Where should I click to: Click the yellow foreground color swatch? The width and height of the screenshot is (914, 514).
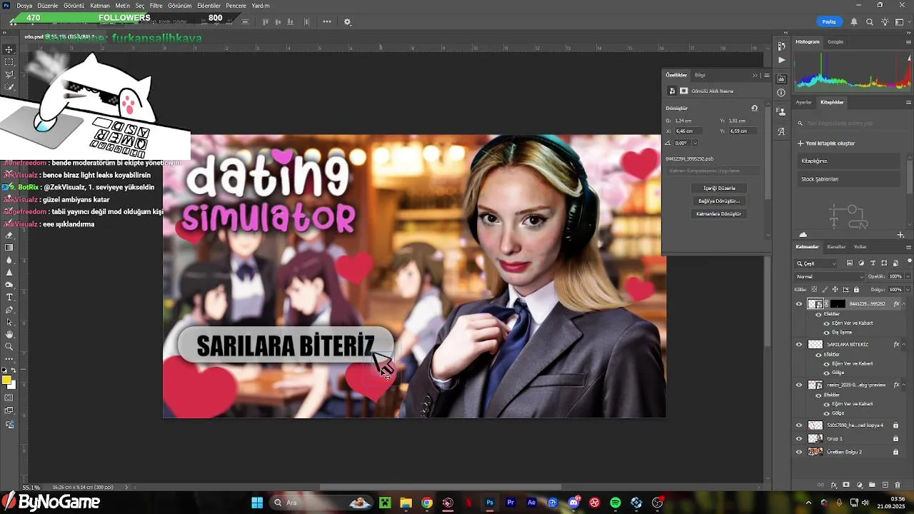coord(7,380)
